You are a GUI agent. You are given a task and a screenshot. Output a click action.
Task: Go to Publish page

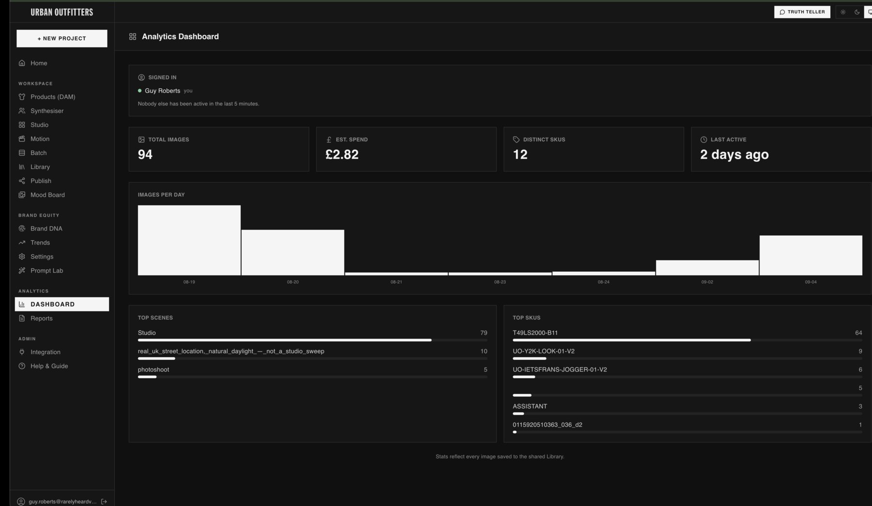click(x=62, y=181)
